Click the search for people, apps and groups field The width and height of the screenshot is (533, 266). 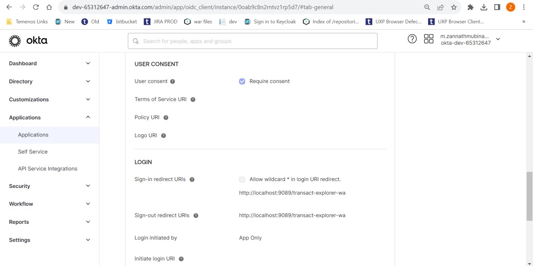[x=253, y=41]
